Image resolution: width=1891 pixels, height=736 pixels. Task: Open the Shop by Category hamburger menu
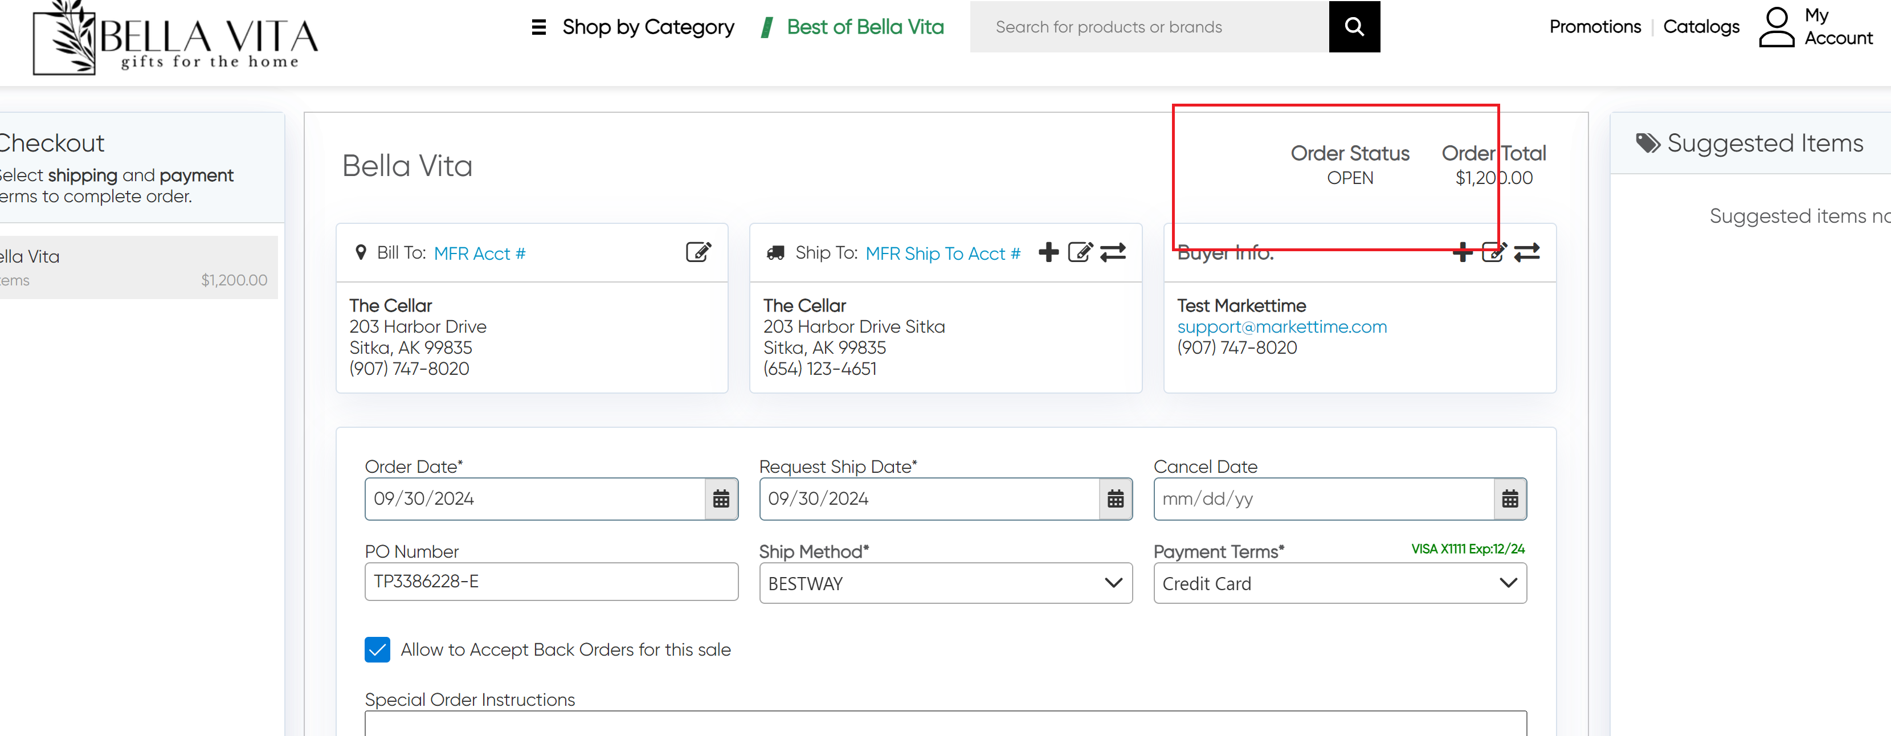pyautogui.click(x=539, y=27)
